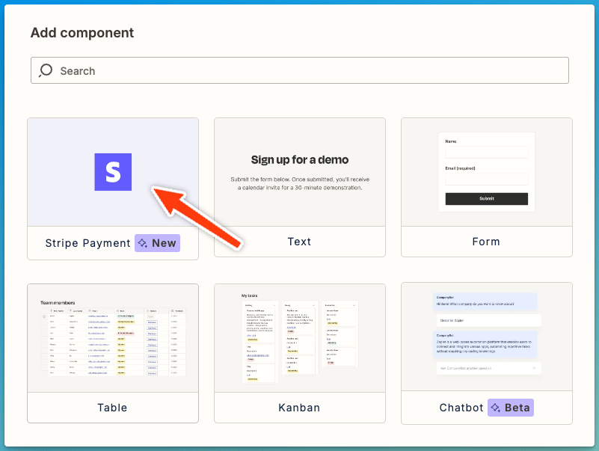Select the Stripe logo icon
599x451 pixels.
coord(113,172)
